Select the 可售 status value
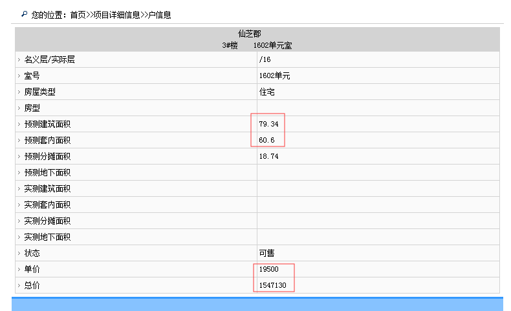This screenshot has height=311, width=511. click(x=267, y=253)
